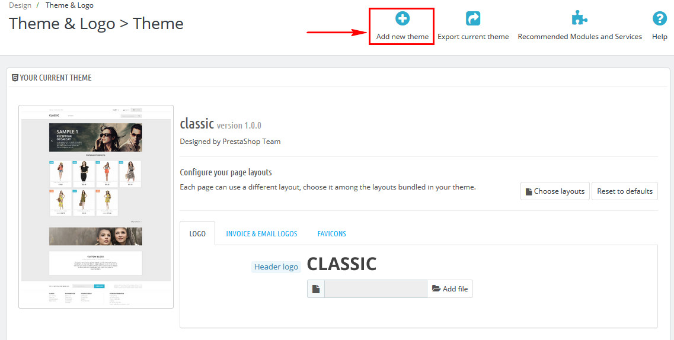Select the LOGO tab

197,234
